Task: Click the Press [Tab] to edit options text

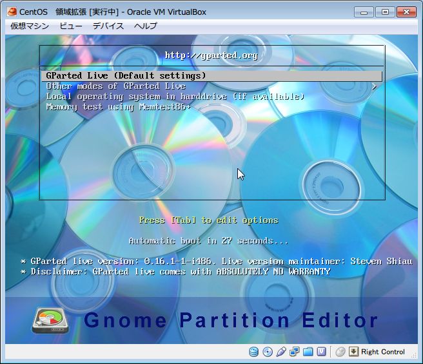Action: pos(209,220)
